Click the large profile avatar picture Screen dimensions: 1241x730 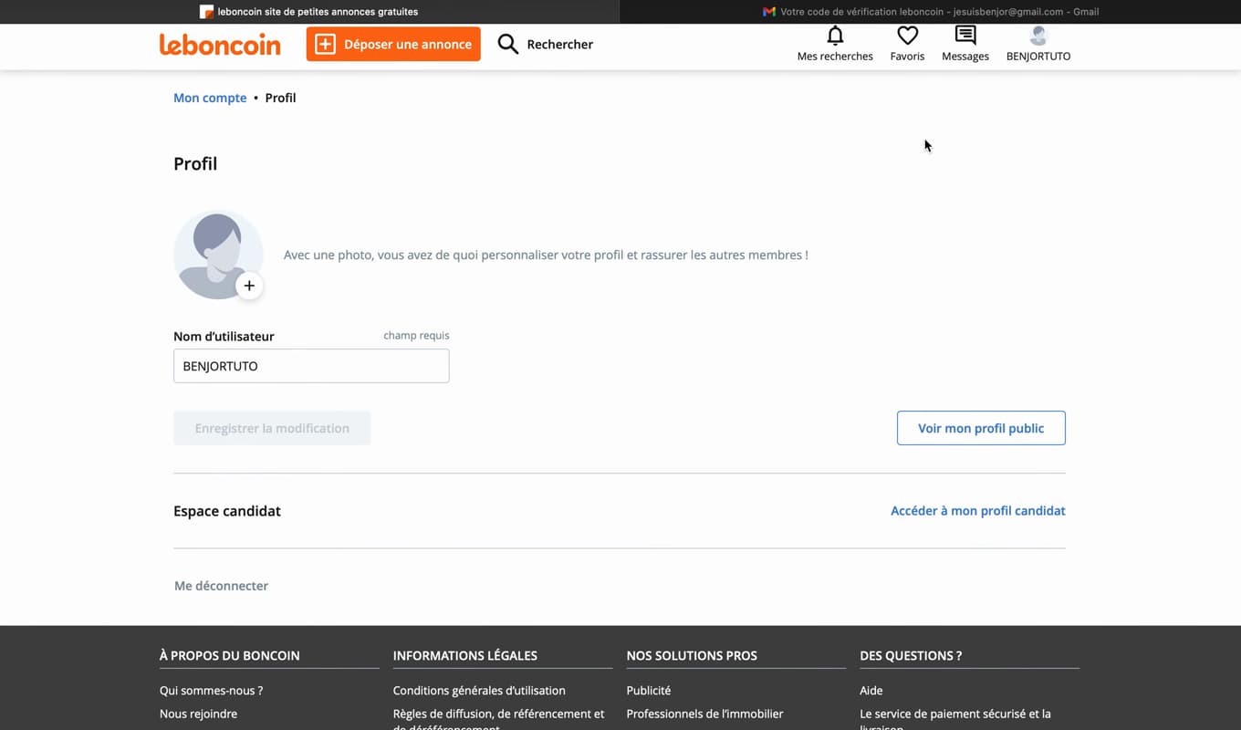tap(218, 255)
